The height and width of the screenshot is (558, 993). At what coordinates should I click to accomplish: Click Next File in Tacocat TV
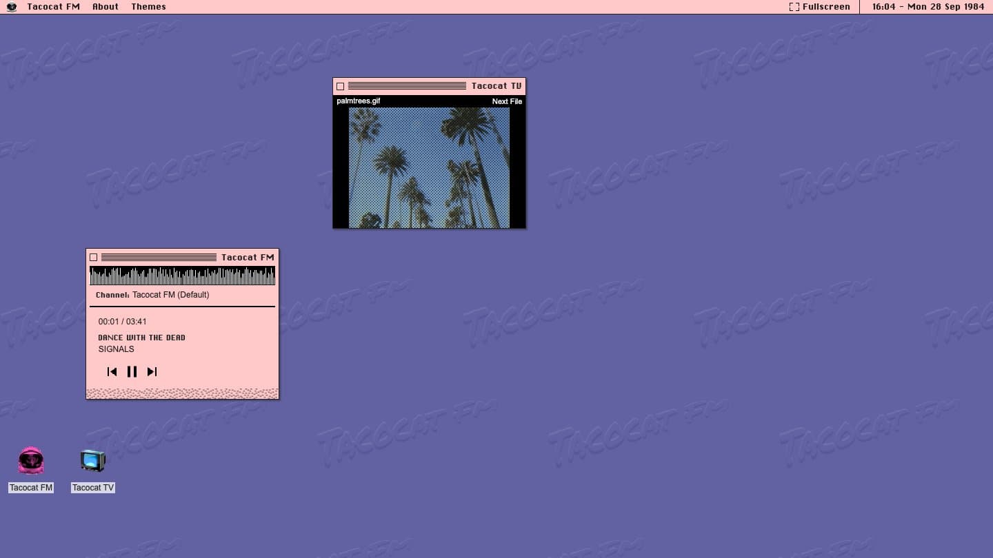point(507,101)
